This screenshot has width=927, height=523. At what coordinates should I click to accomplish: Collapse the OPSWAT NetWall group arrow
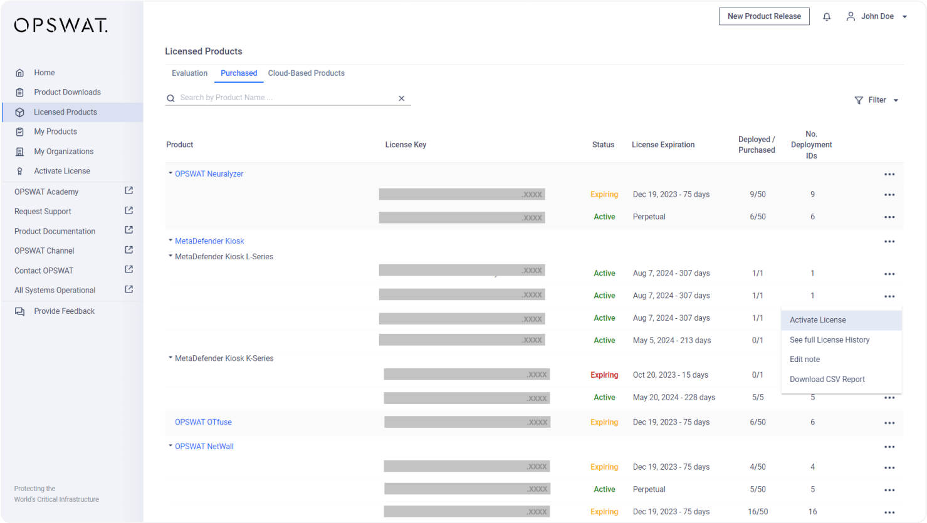coord(170,446)
